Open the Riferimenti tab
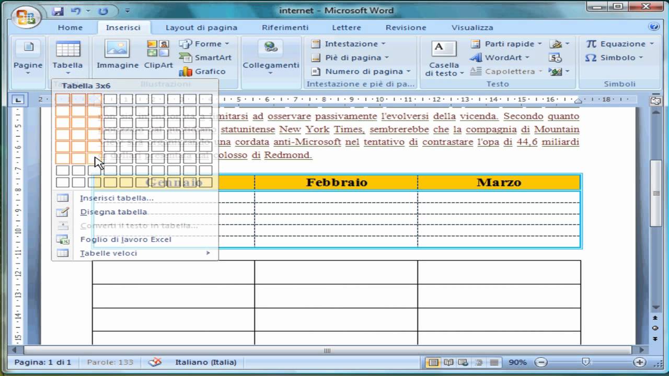Image resolution: width=669 pixels, height=376 pixels. (285, 28)
